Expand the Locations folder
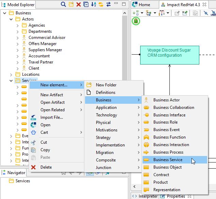This screenshot has height=199, width=216. click(x=11, y=74)
